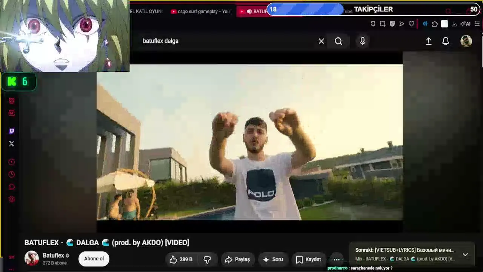Clear the search box with the X
483x272 pixels.
pyautogui.click(x=321, y=41)
